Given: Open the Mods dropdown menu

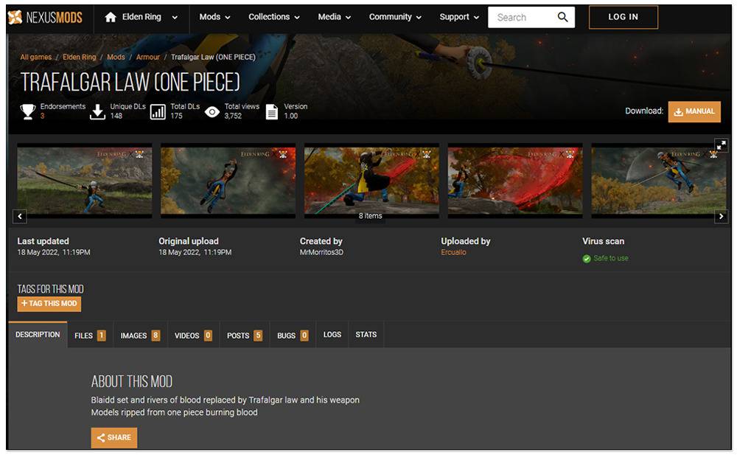Looking at the screenshot, I should (214, 17).
